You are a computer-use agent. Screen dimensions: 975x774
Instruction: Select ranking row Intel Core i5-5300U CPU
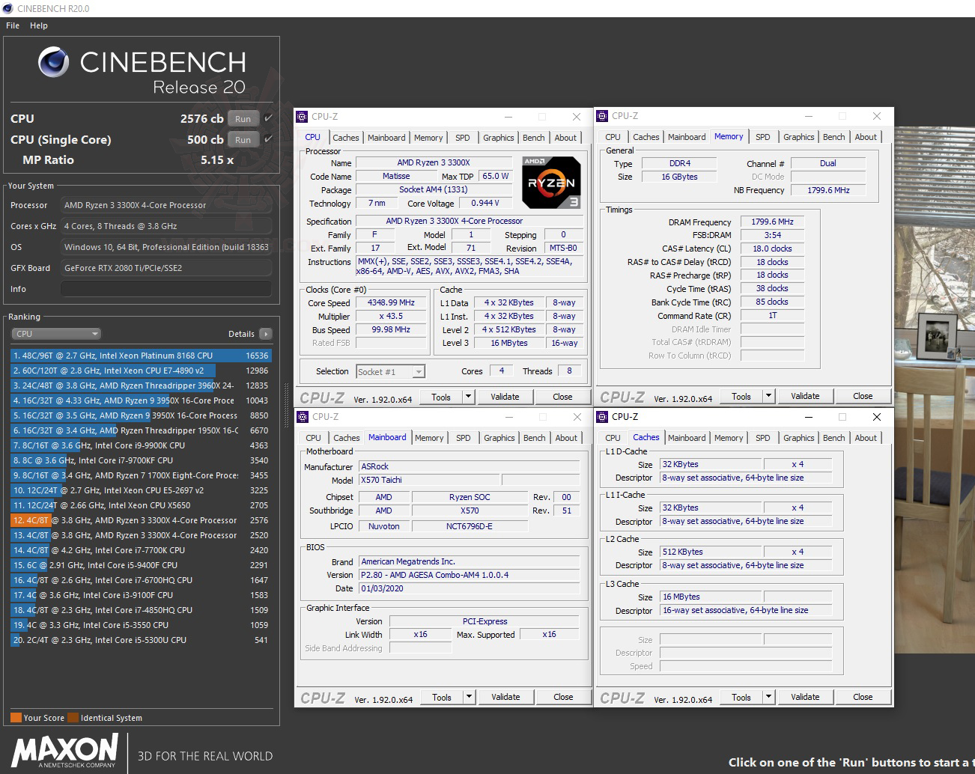[x=141, y=640]
